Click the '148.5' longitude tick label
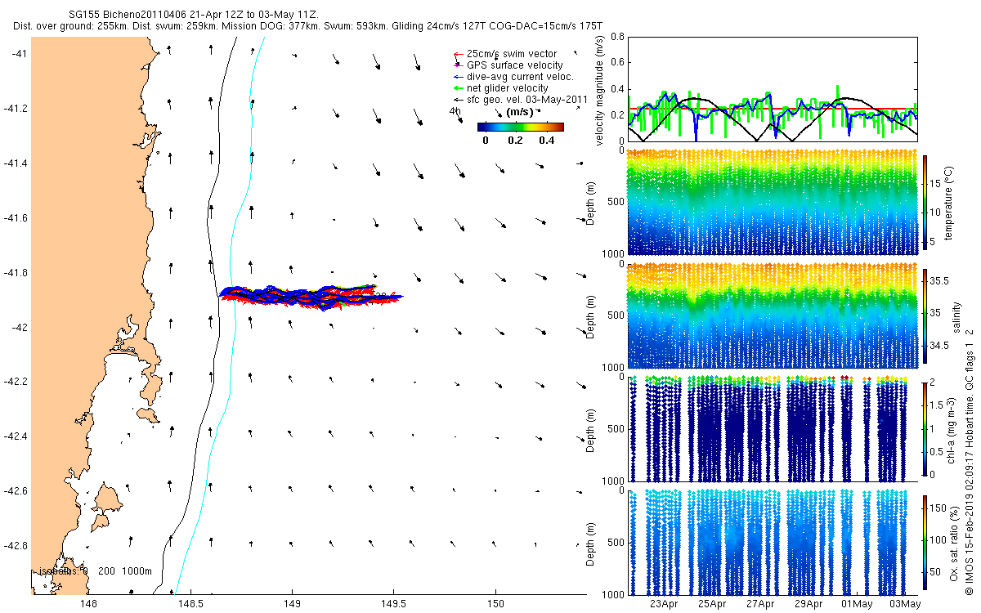 click(x=190, y=604)
